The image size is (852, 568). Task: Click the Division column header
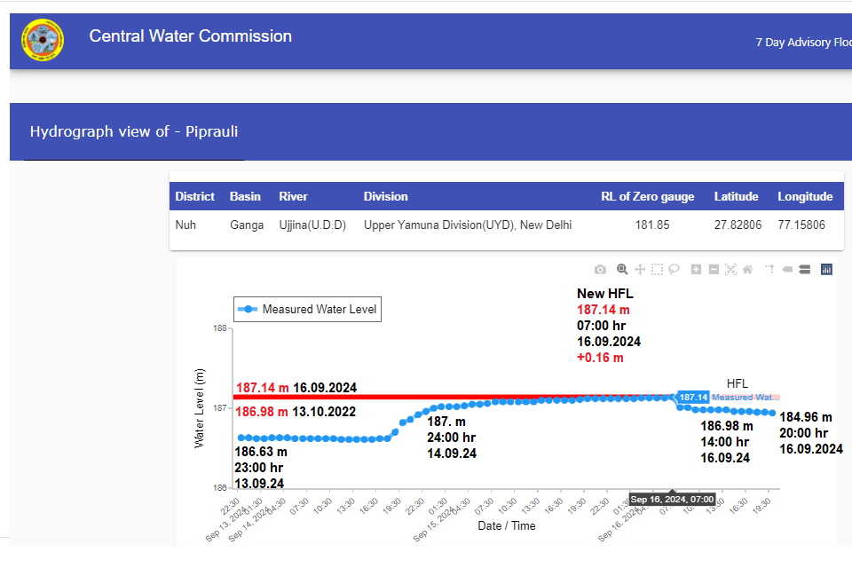point(386,197)
